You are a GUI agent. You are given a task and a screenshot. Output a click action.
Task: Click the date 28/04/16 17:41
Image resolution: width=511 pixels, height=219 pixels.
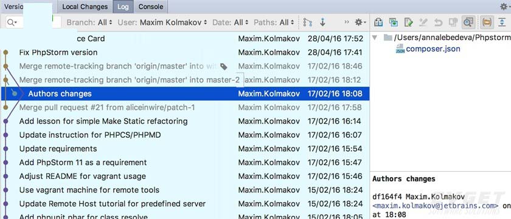click(335, 52)
